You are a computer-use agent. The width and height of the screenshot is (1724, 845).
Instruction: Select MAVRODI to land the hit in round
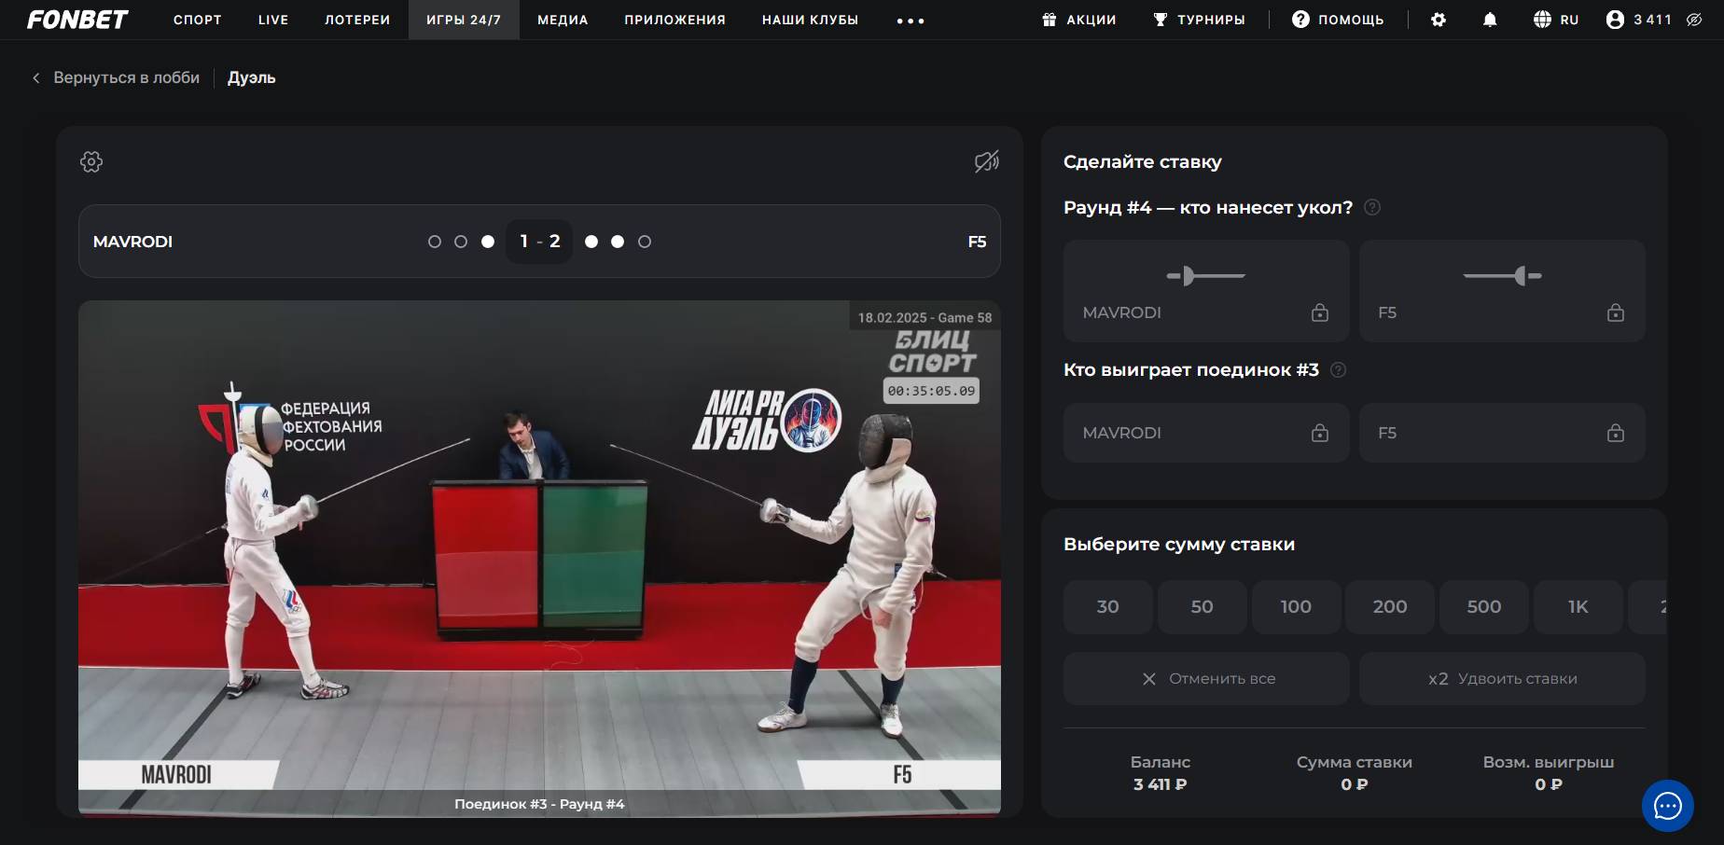pyautogui.click(x=1205, y=291)
